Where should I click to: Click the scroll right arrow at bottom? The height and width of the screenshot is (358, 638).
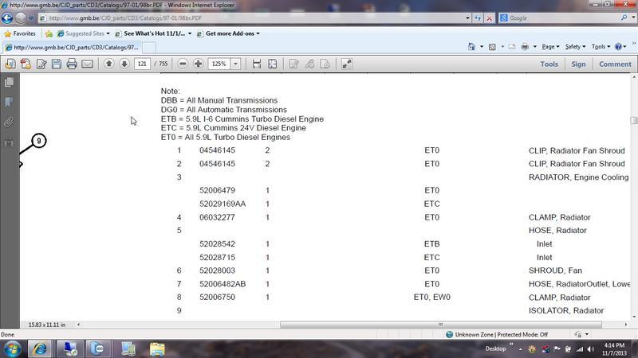click(x=626, y=325)
